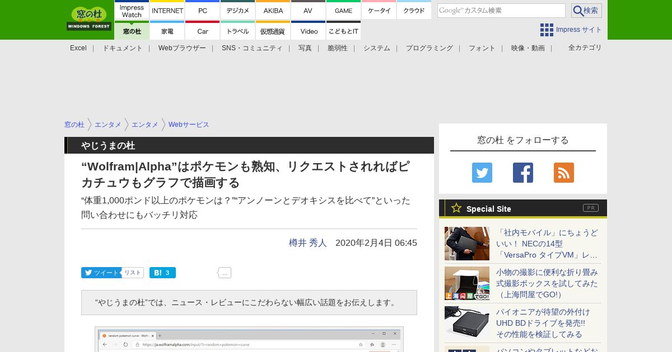Open the AKIBA tab

[x=273, y=11]
